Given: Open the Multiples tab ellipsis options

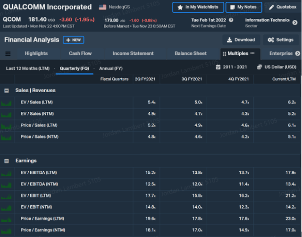Looking at the screenshot, I should click(252, 53).
